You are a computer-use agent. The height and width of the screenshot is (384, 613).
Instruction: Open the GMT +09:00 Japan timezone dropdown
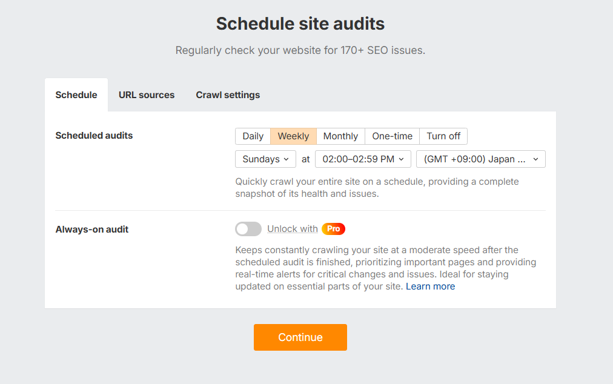(x=480, y=159)
